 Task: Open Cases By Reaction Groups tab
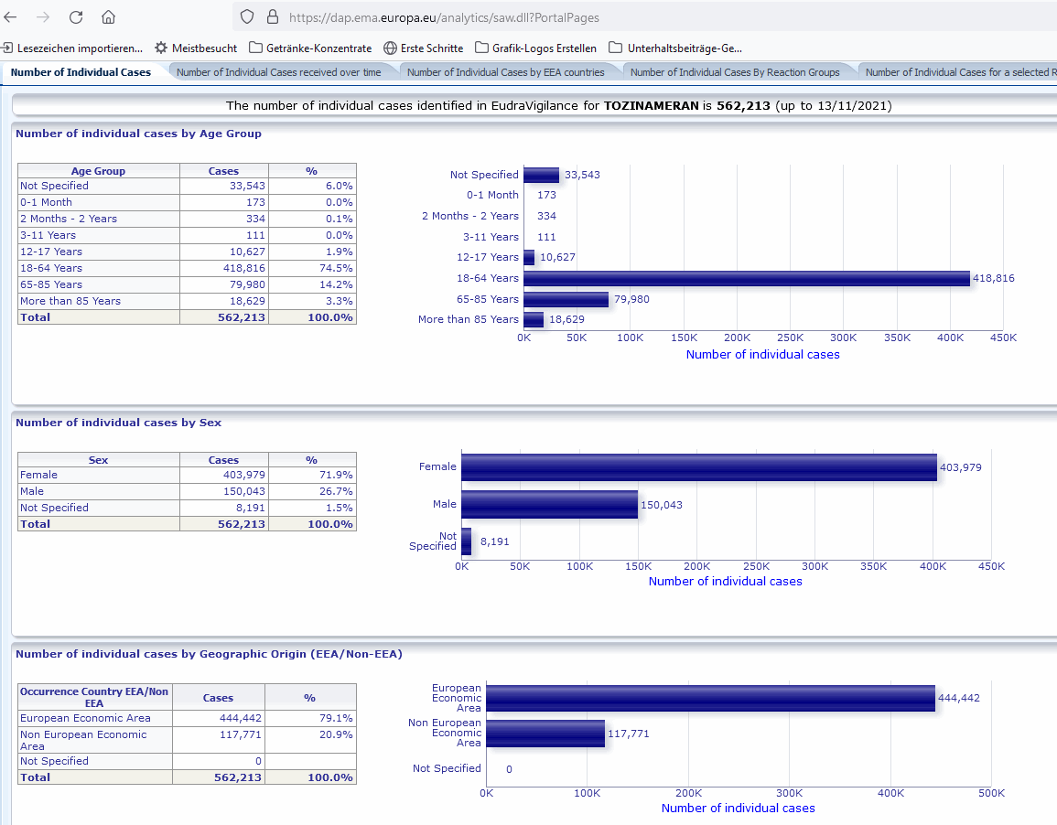click(735, 72)
